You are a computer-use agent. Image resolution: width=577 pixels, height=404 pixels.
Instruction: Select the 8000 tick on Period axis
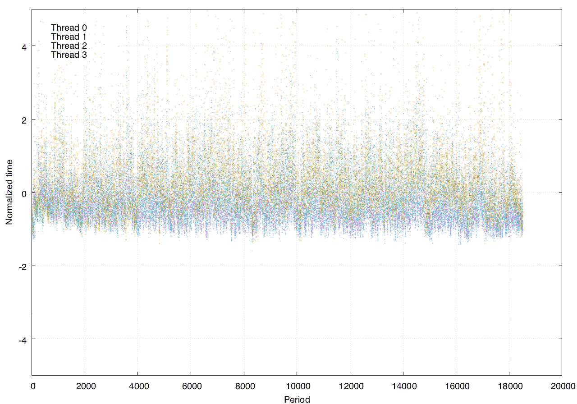pos(244,386)
